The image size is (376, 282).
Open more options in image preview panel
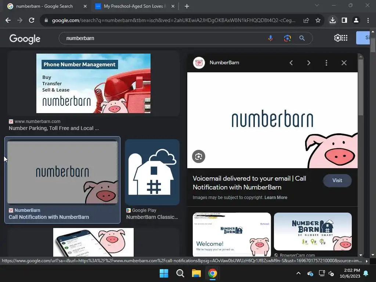click(326, 63)
